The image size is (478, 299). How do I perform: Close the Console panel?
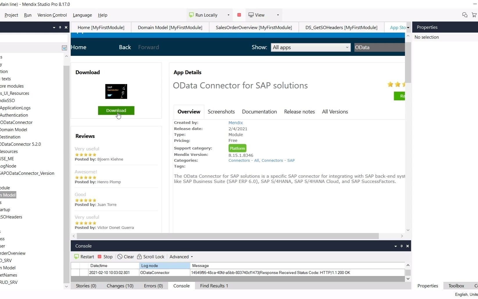click(x=407, y=246)
